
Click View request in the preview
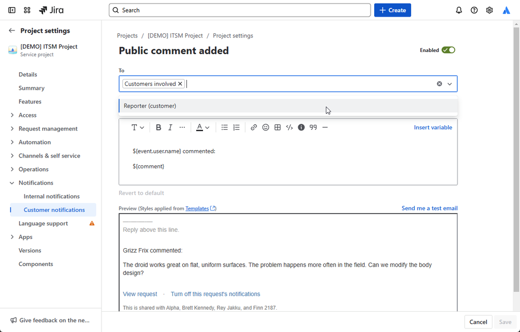[140, 294]
